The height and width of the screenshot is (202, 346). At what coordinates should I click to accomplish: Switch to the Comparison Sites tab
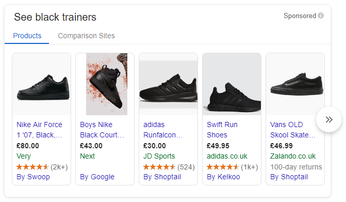pyautogui.click(x=86, y=36)
